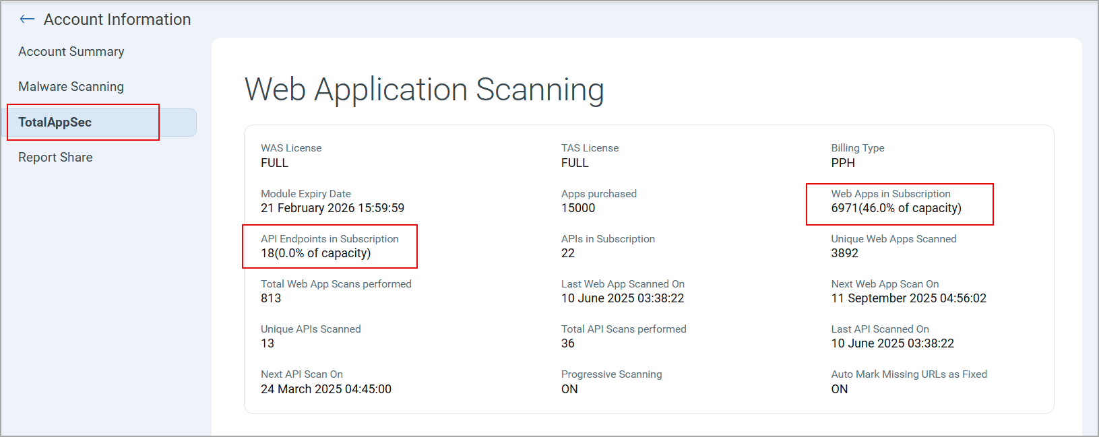Click the date 24 March 2025 04:45:00
Viewport: 1099px width, 437px height.
[x=326, y=389]
